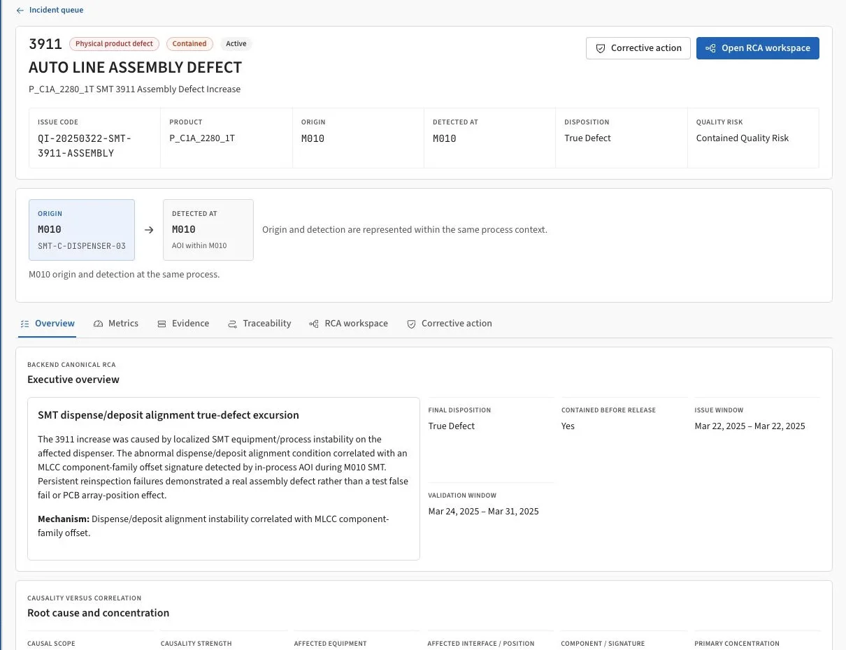Click text M010 origin and detection at the same process

[x=124, y=275]
